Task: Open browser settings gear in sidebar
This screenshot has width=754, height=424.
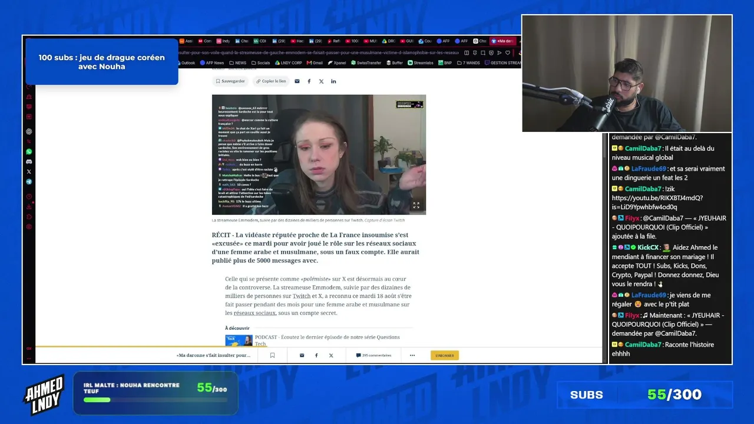Action: coord(29,227)
